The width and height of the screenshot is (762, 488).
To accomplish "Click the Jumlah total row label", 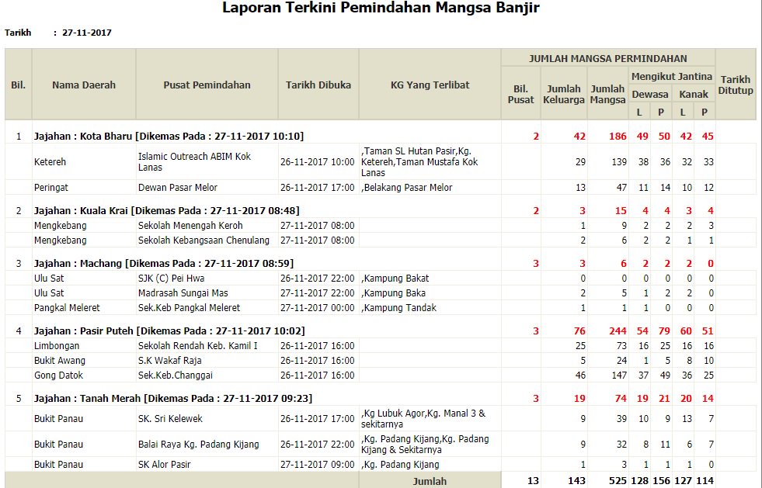I will (x=430, y=481).
